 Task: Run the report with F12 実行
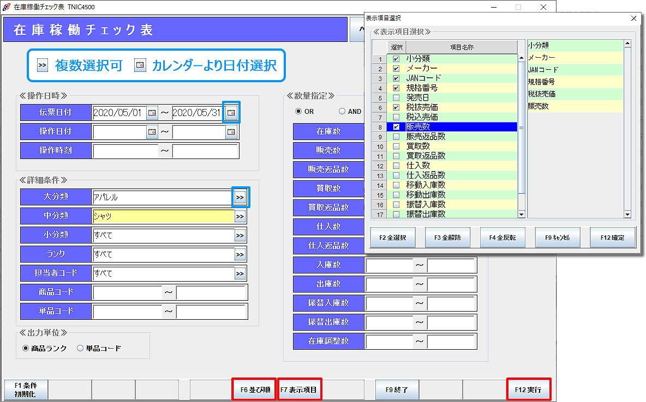(528, 389)
